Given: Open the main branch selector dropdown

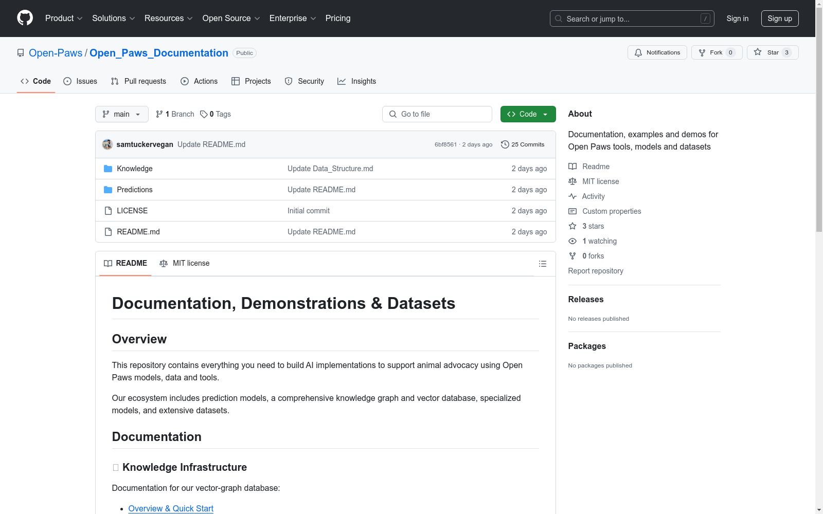Looking at the screenshot, I should click(122, 114).
